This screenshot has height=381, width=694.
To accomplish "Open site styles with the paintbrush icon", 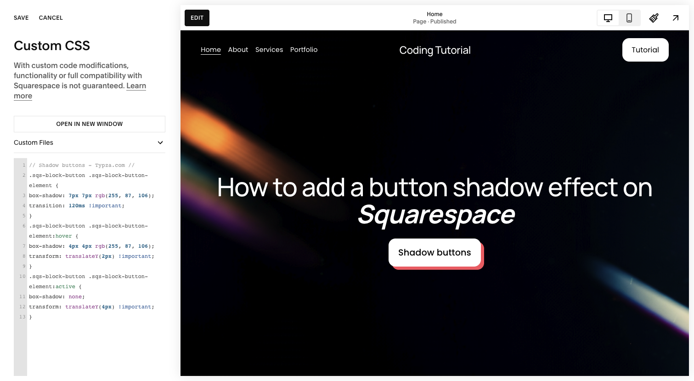I will (654, 18).
